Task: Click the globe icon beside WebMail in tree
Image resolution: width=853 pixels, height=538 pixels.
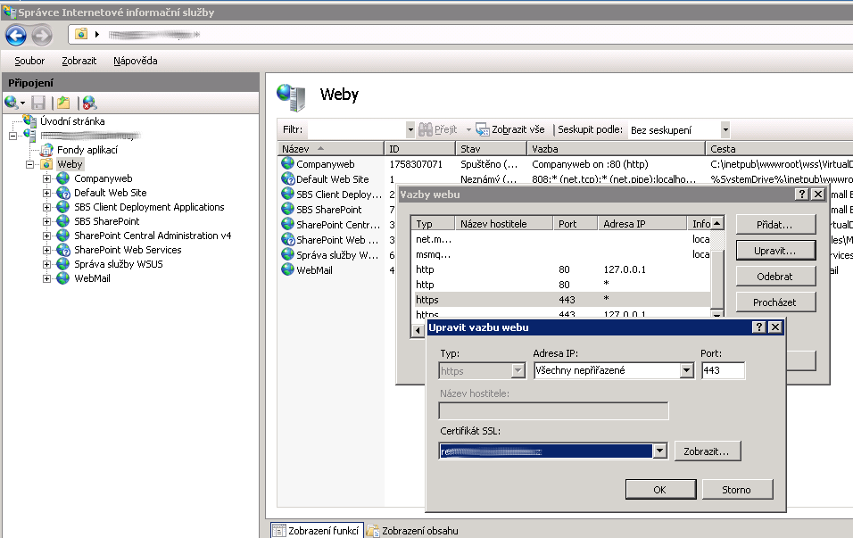Action: pyautogui.click(x=63, y=278)
